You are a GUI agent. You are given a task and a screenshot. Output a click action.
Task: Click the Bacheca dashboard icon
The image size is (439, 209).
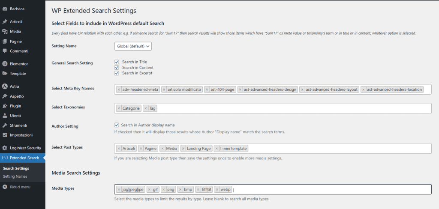pyautogui.click(x=4, y=9)
